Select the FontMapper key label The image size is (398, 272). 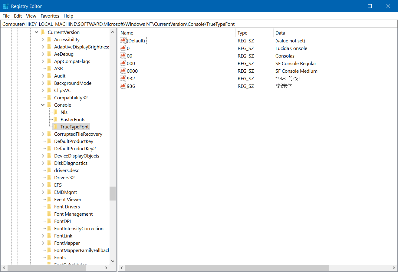(67, 243)
